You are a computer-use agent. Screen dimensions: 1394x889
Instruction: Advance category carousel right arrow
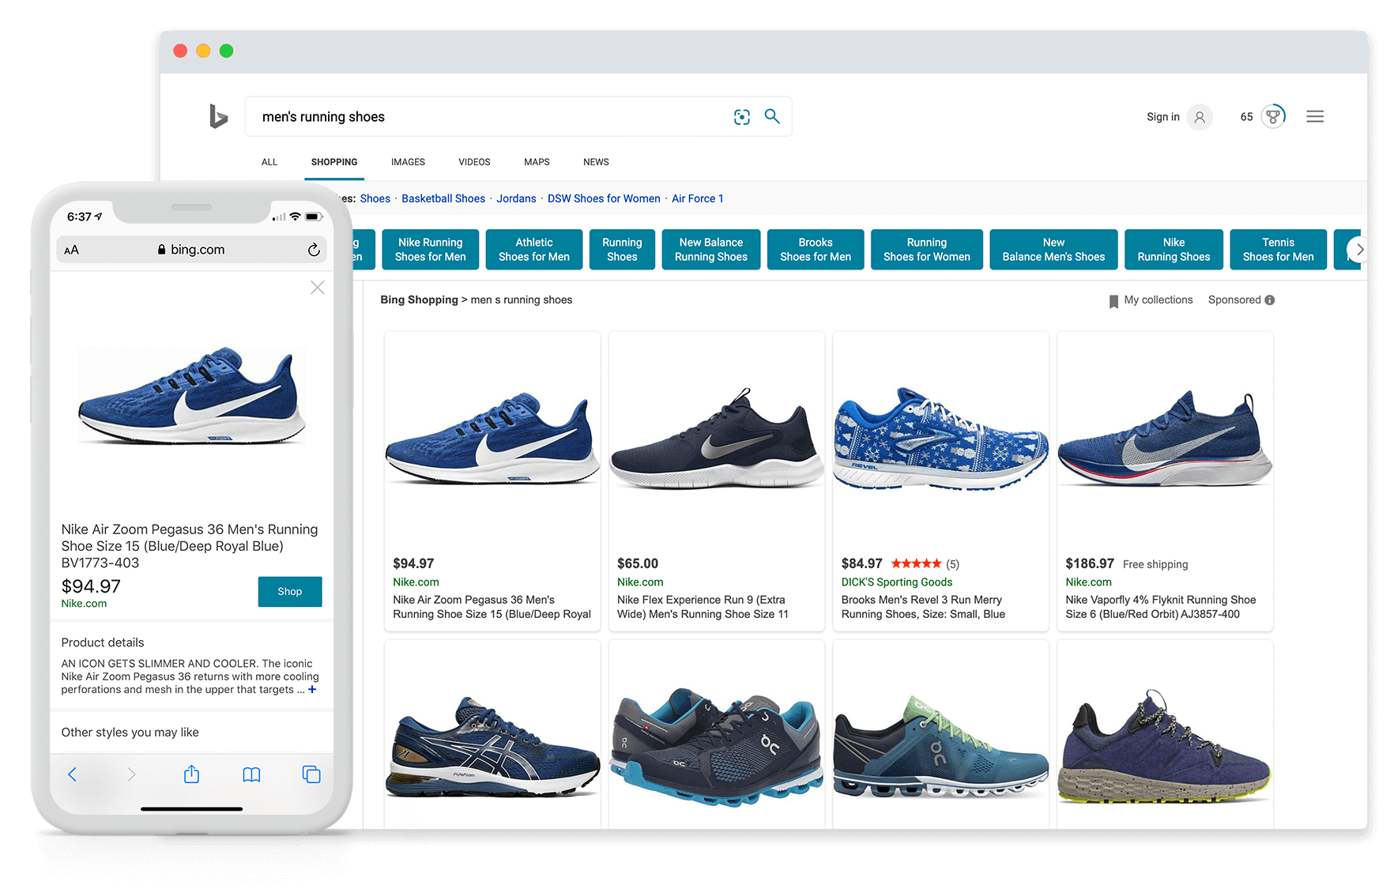[1359, 250]
